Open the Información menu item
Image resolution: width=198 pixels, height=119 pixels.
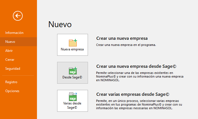pyautogui.click(x=14, y=33)
